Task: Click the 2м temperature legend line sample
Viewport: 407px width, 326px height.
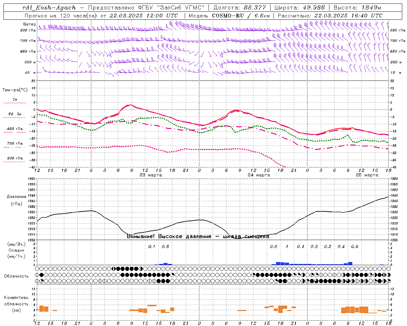Action: point(15,103)
